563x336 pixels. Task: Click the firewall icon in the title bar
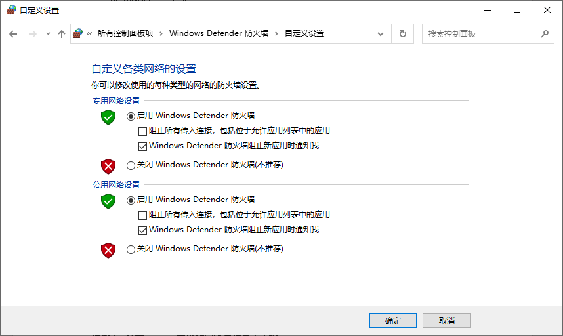pyautogui.click(x=11, y=10)
